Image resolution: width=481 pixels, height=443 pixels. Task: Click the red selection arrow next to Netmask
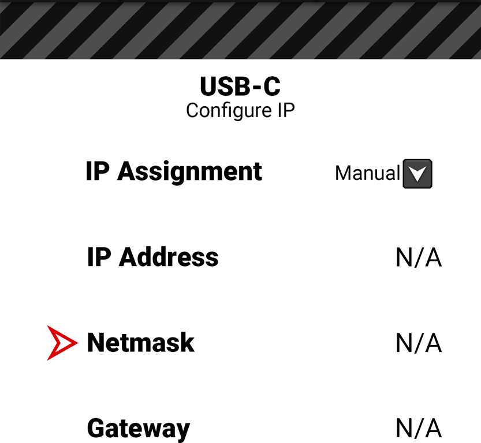click(x=61, y=343)
